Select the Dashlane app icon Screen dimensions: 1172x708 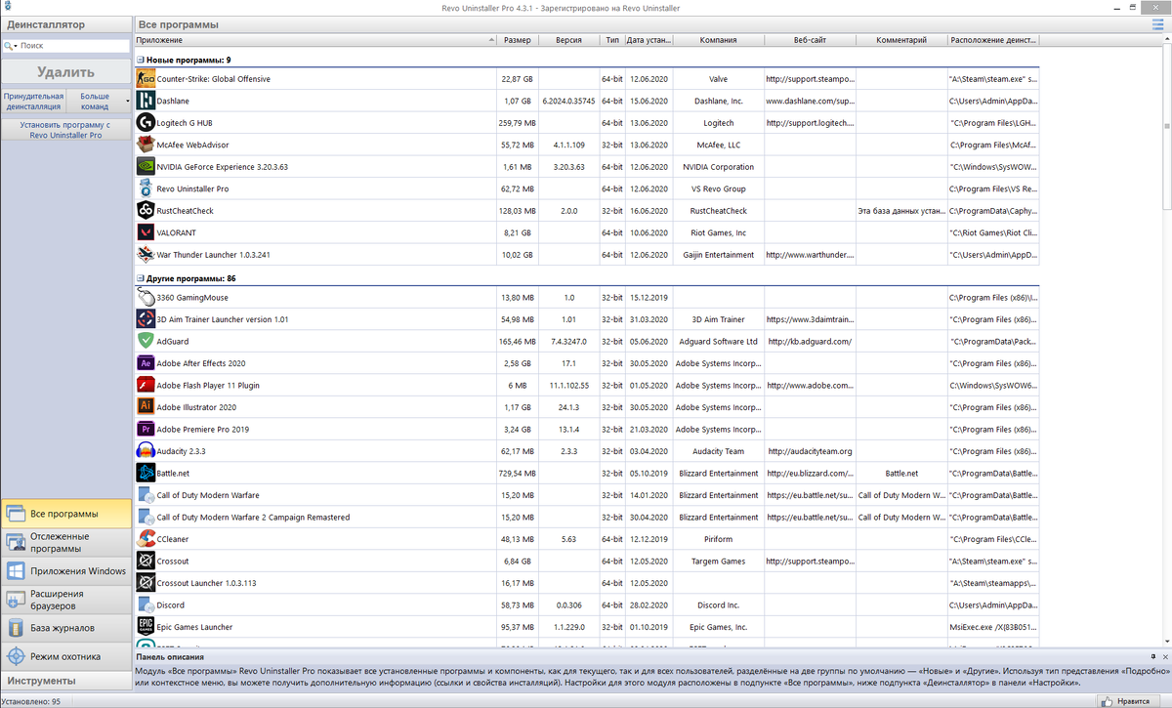coord(146,101)
